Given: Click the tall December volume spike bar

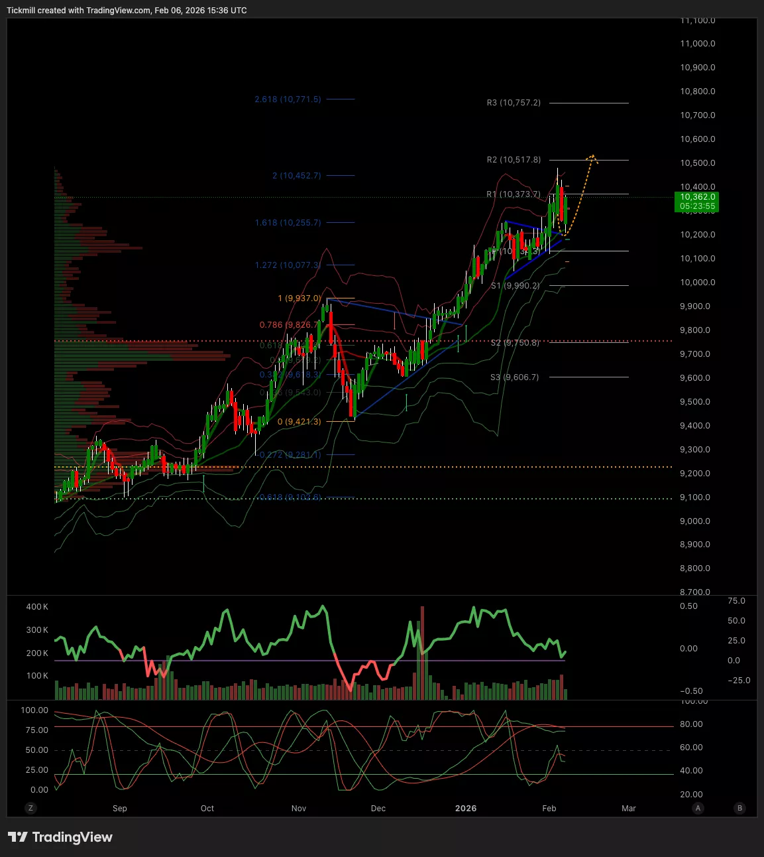Looking at the screenshot, I should click(x=422, y=653).
